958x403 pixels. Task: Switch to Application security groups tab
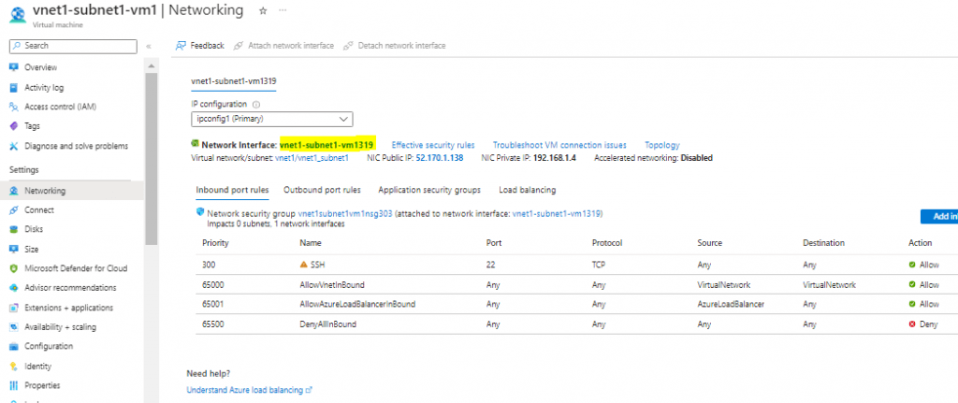click(x=429, y=190)
